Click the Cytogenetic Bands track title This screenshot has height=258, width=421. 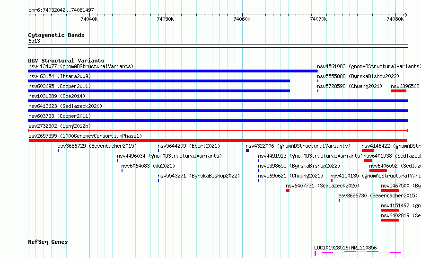point(56,35)
